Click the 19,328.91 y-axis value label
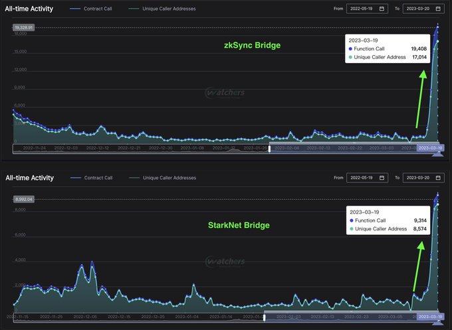This screenshot has width=452, height=330. (x=23, y=28)
